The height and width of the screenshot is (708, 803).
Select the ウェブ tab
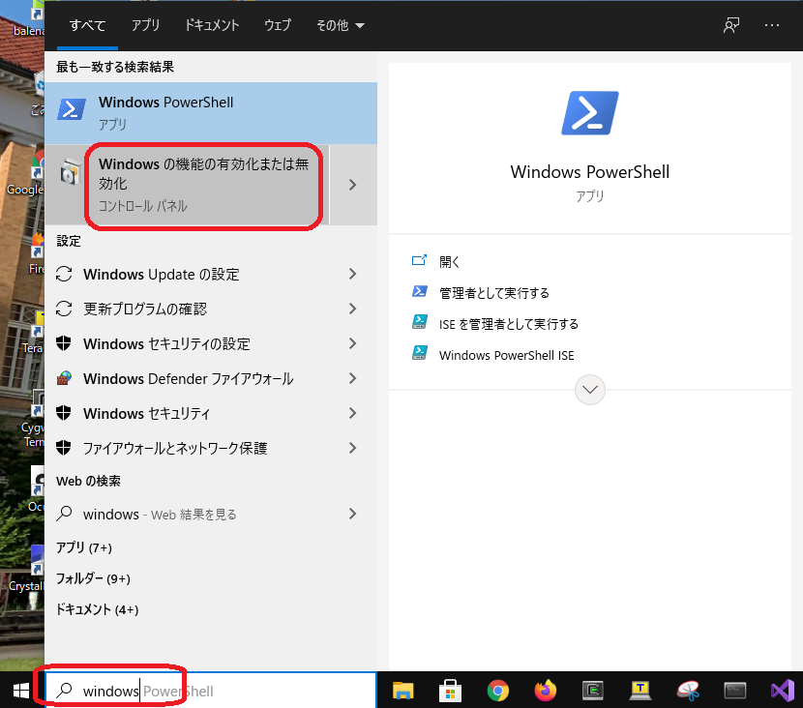click(277, 25)
